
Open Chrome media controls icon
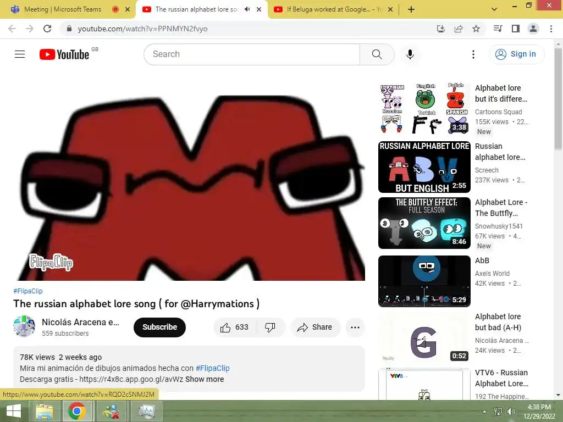pyautogui.click(x=498, y=29)
